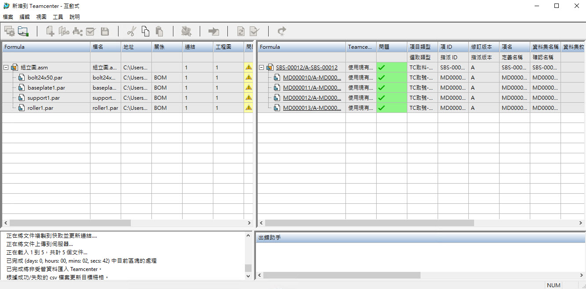This screenshot has height=289, width=586.
Task: Collapse the 組立圖.asm assembly tree node
Action: pos(6,68)
